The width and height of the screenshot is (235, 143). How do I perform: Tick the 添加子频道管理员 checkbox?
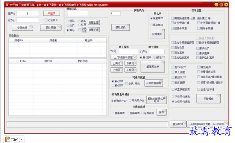tap(173, 43)
